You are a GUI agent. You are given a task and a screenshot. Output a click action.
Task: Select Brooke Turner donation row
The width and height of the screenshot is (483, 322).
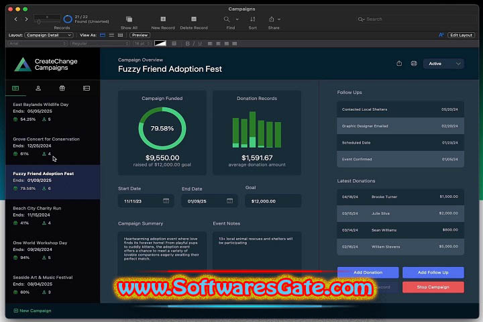(400, 197)
